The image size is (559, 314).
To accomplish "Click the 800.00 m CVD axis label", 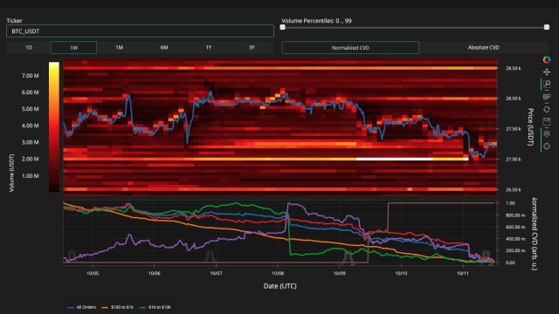I will (x=515, y=215).
